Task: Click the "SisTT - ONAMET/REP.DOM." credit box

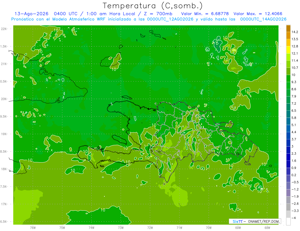Action: click(x=255, y=221)
